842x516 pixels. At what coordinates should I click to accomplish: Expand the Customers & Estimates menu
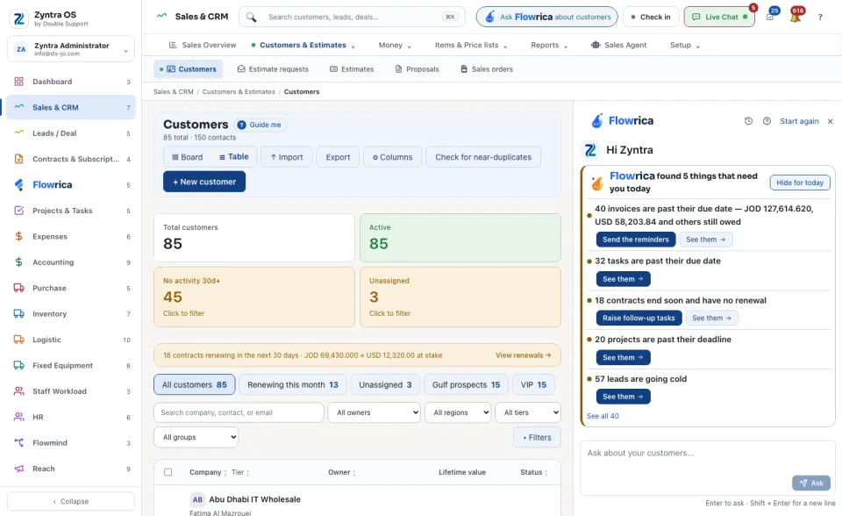(303, 45)
